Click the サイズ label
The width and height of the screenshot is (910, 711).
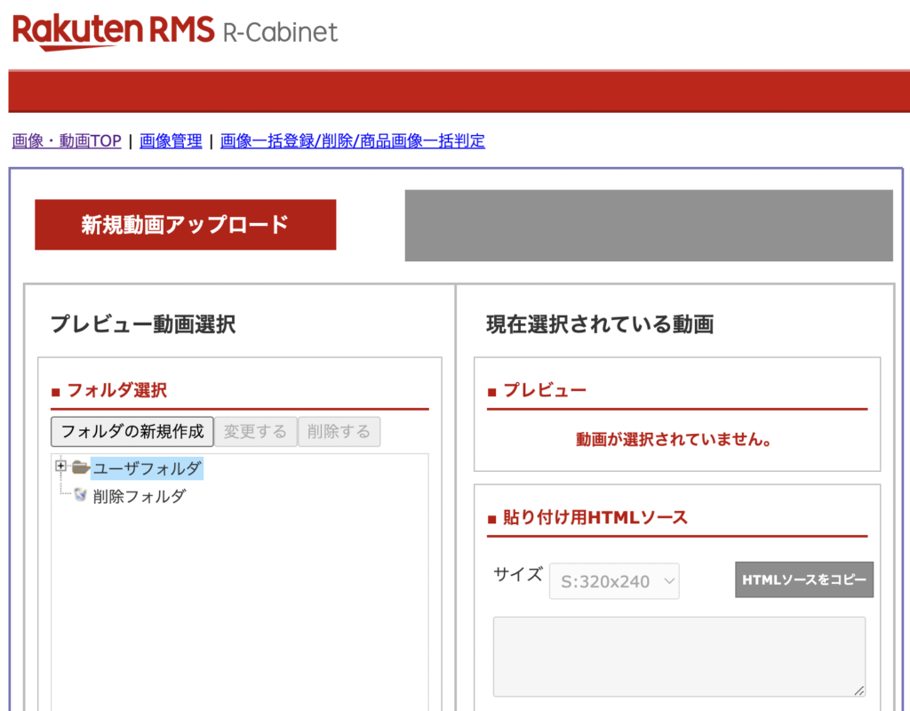coord(518,574)
